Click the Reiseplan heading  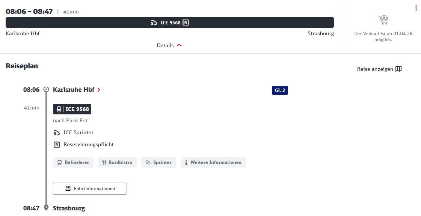coord(22,66)
